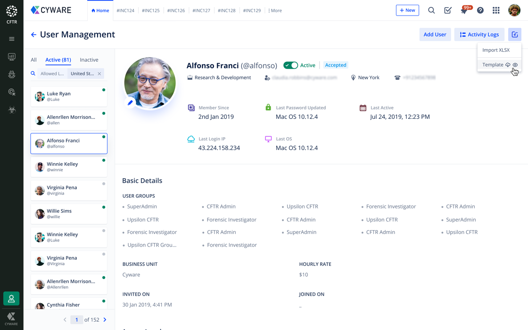Go to next page of user list
Viewport: 528px width, 330px height.
tap(105, 320)
